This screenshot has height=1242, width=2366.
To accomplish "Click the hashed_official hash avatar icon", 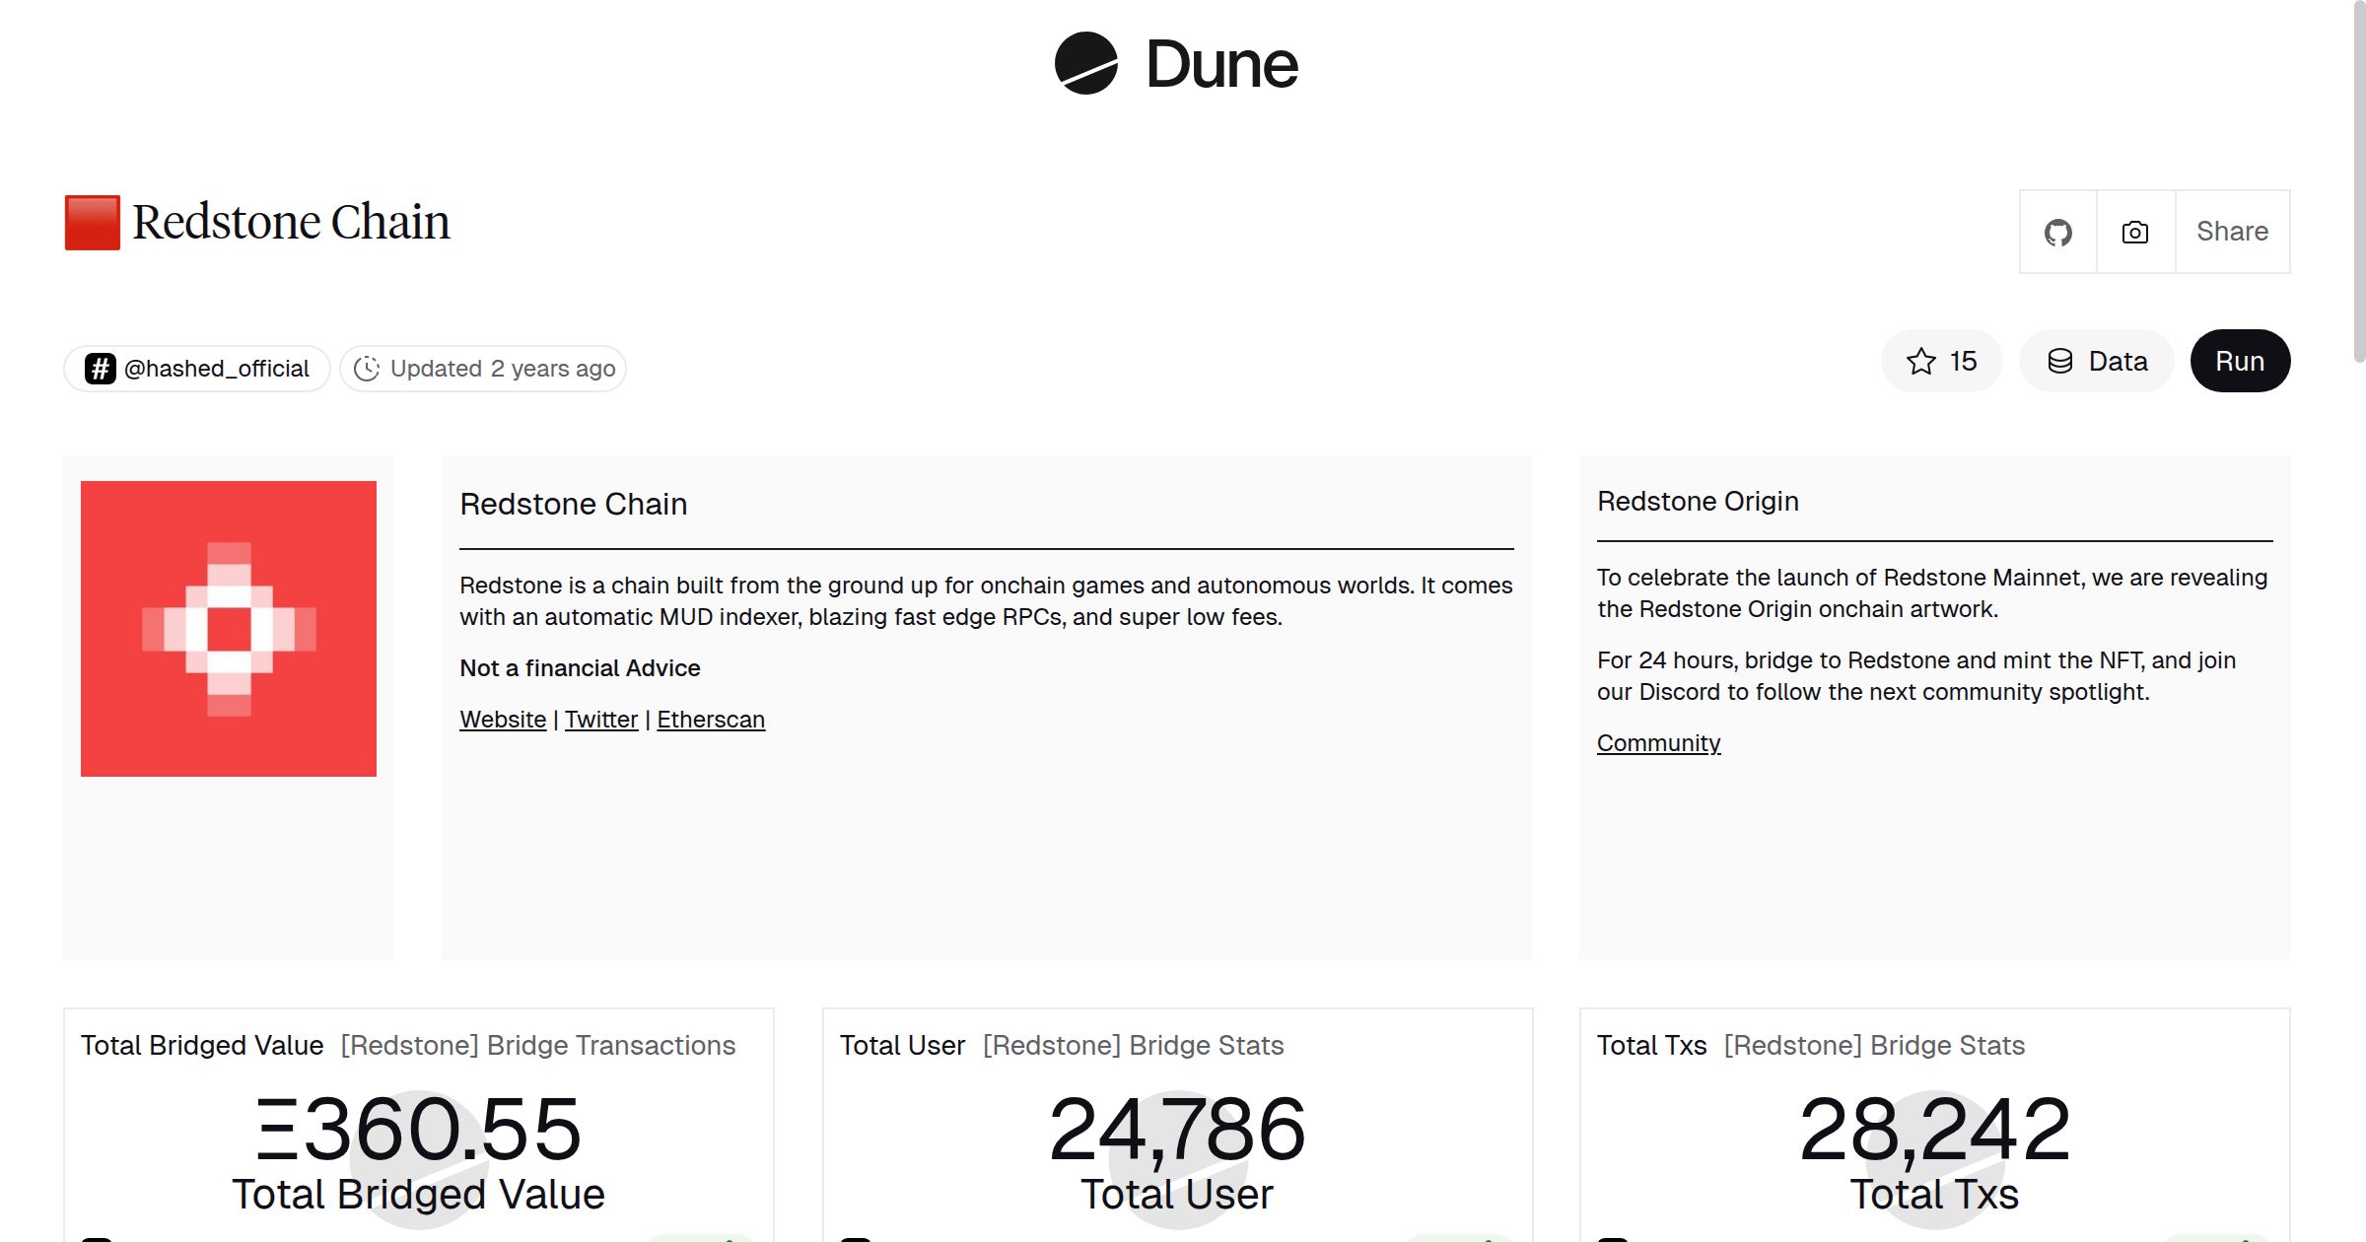I will pos(100,369).
